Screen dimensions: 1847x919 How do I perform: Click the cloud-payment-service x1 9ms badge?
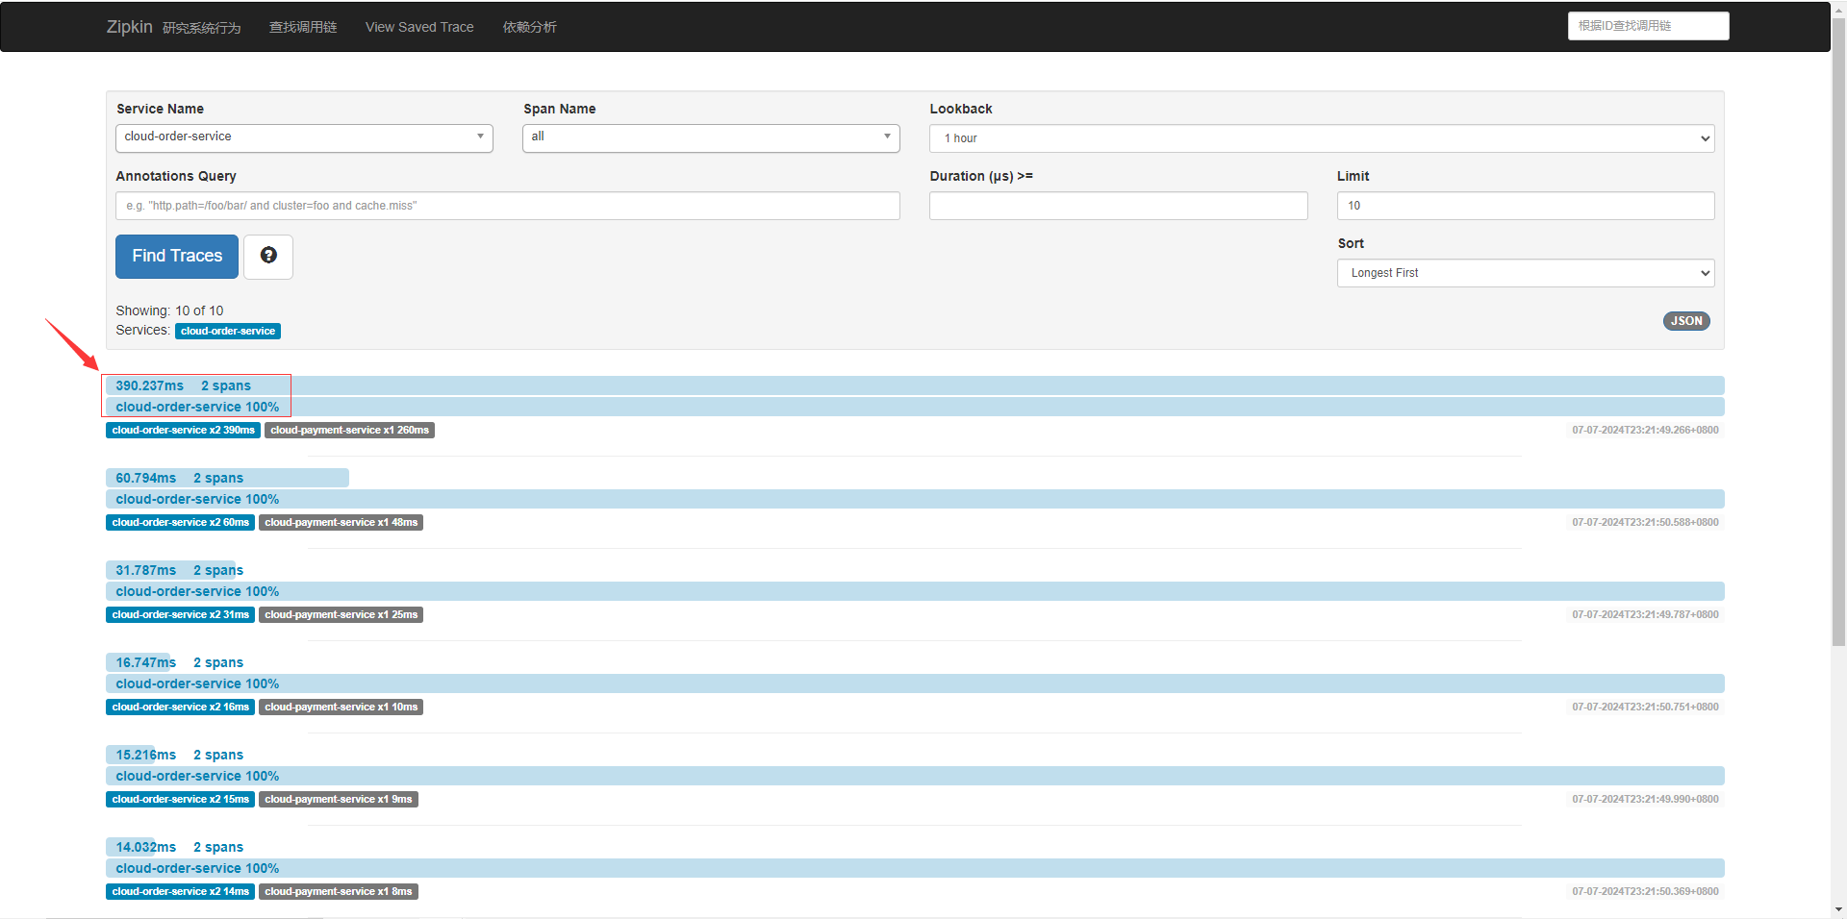[x=338, y=799]
